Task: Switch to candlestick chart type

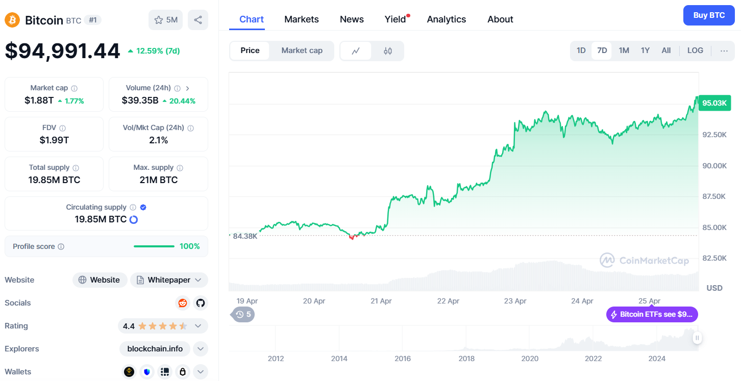Action: point(388,51)
